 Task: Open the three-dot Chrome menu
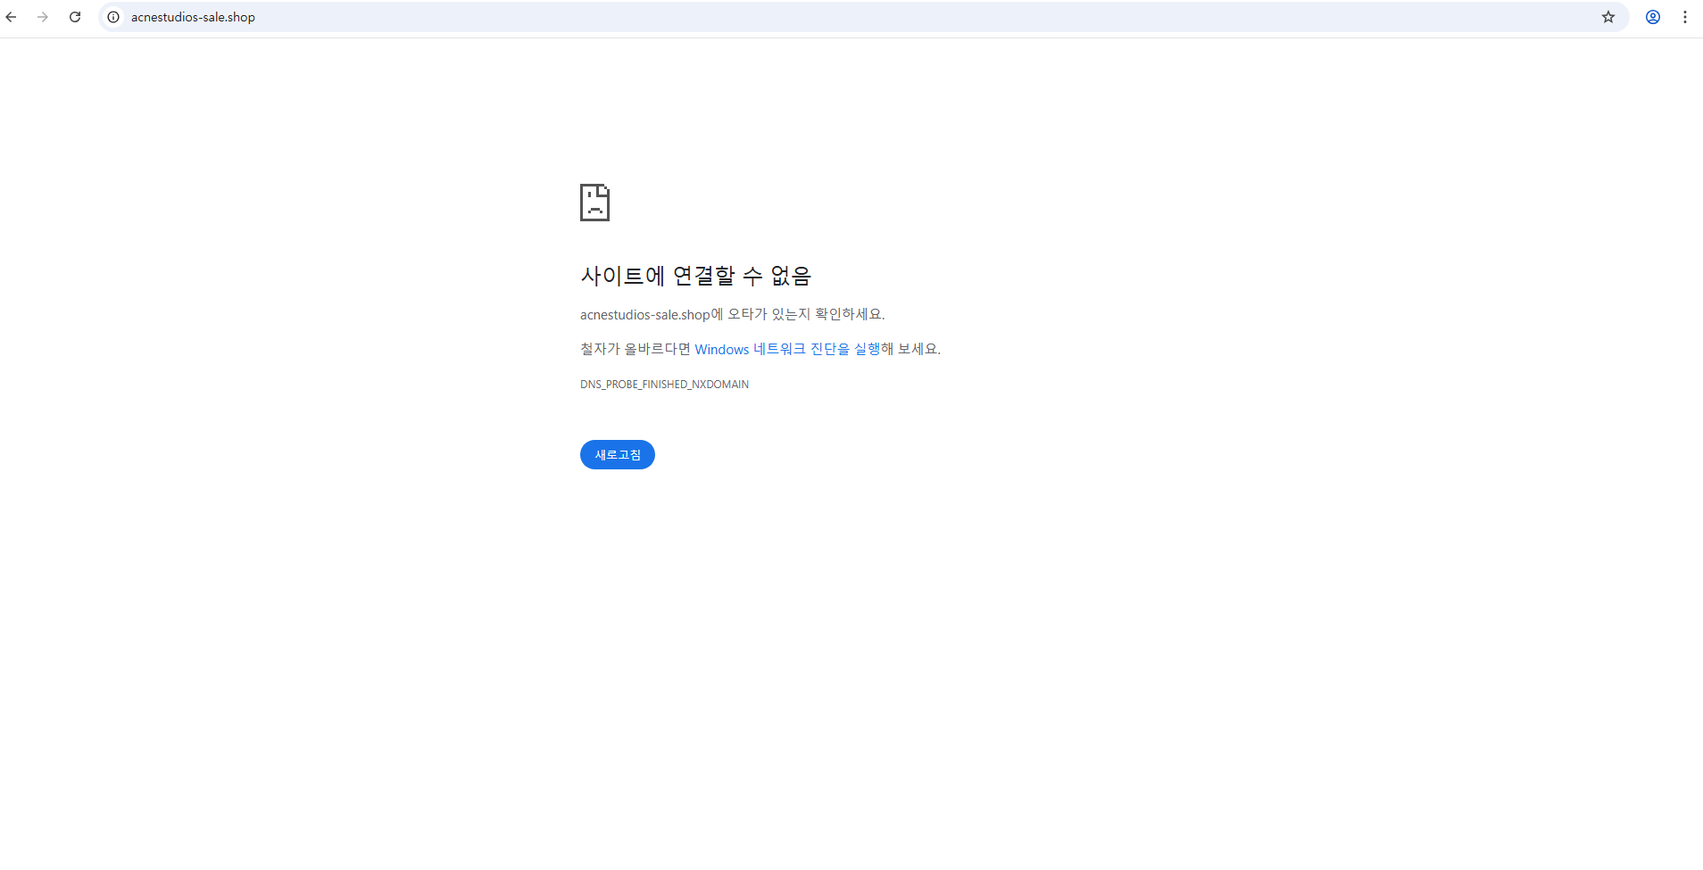coord(1685,17)
